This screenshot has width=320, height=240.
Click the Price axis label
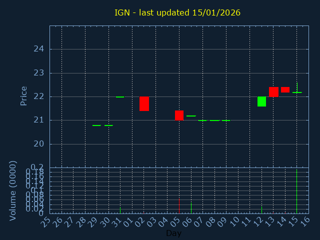point(23,96)
